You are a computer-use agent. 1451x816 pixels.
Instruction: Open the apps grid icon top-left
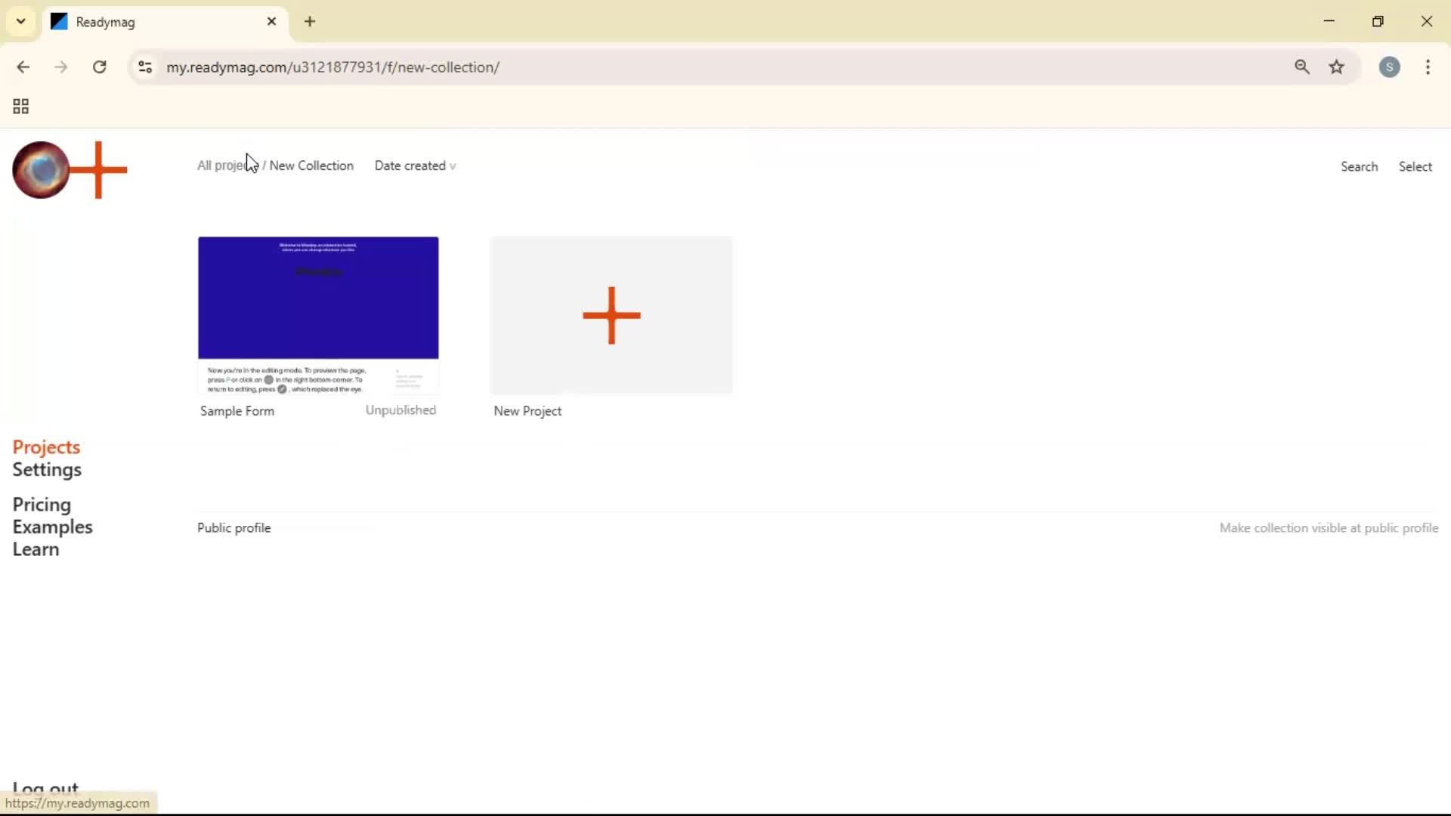click(x=20, y=106)
